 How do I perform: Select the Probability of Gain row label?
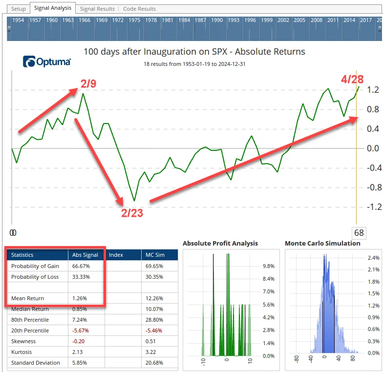[x=35, y=266]
